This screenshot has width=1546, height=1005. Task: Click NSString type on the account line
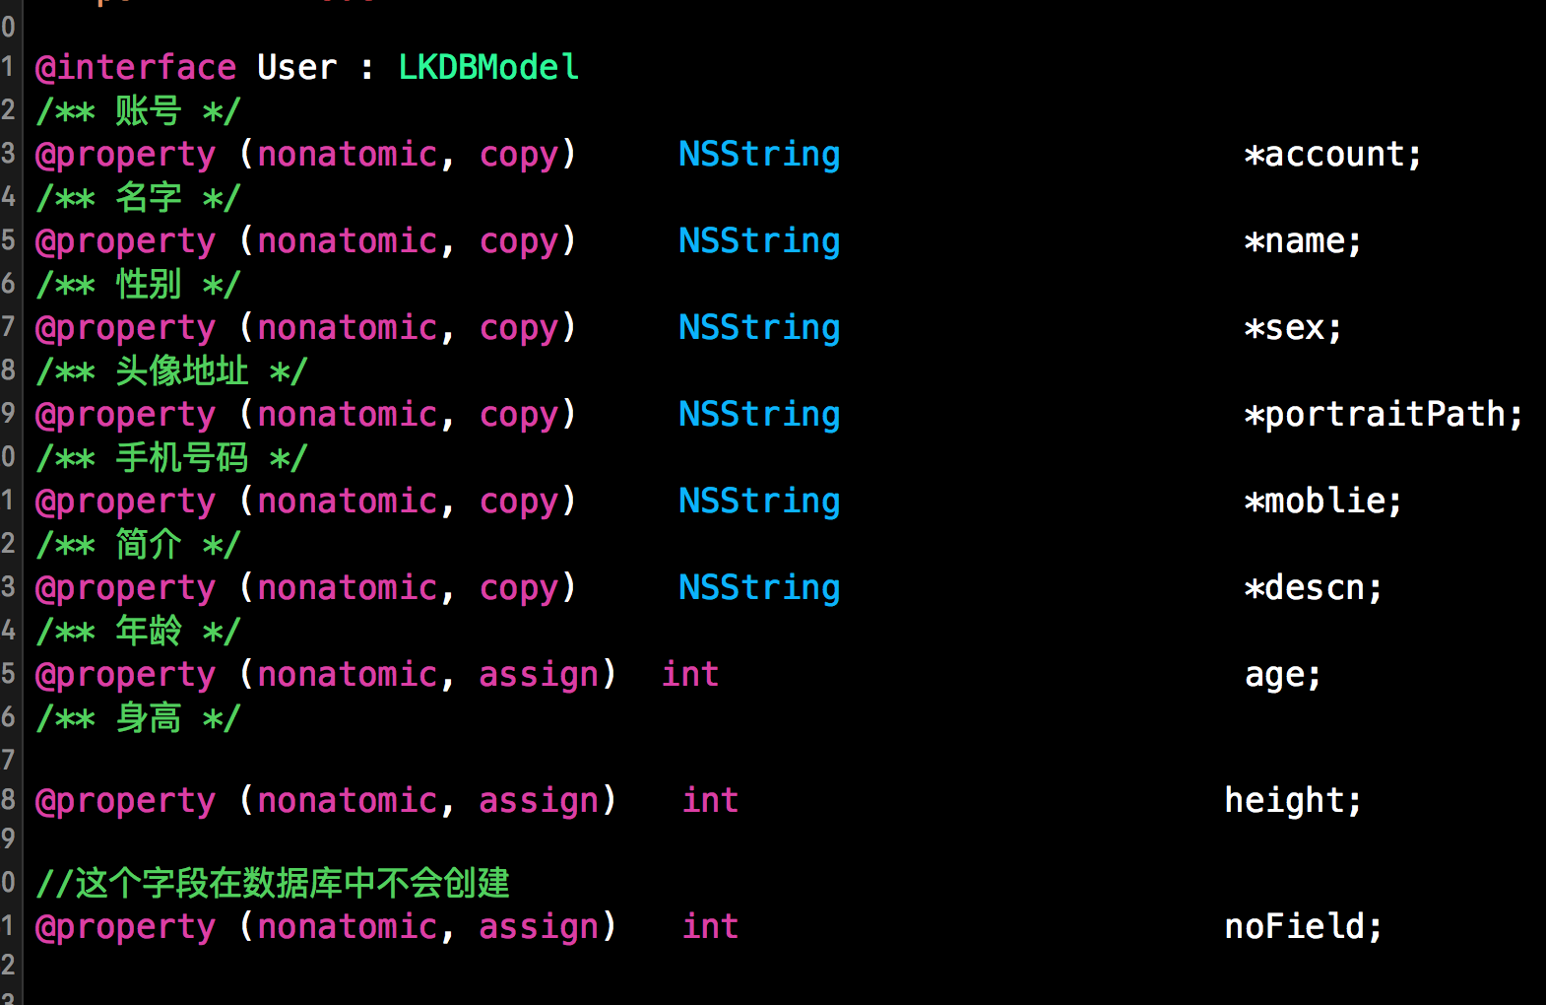pos(759,154)
